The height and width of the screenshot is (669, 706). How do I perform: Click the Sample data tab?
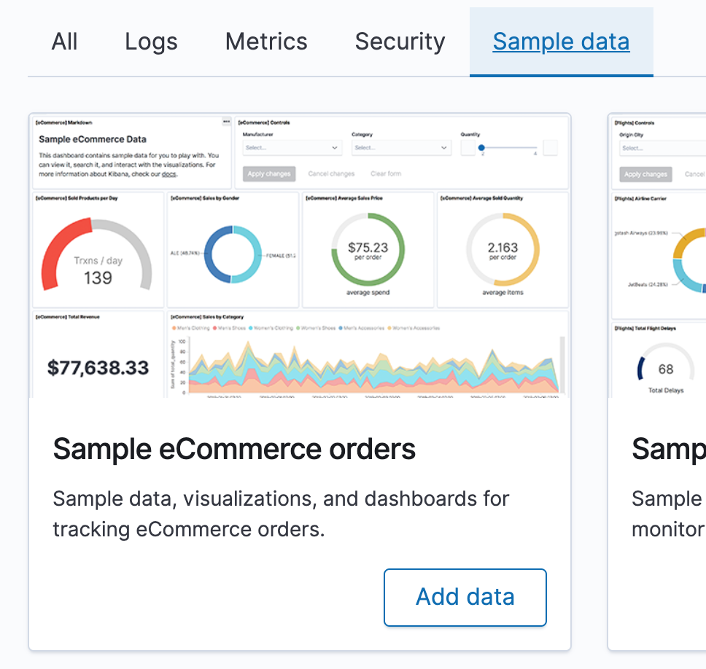pyautogui.click(x=561, y=42)
